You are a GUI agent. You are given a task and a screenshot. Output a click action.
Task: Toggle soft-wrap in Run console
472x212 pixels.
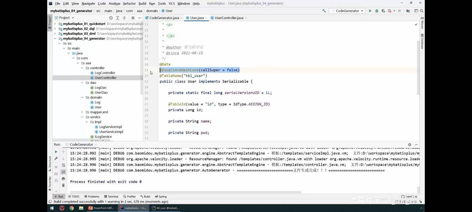(x=63, y=165)
